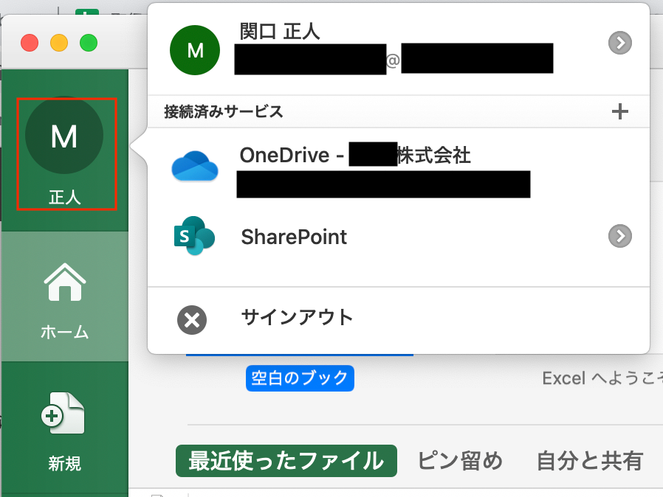Minimize the window with yellow button

pos(59,43)
